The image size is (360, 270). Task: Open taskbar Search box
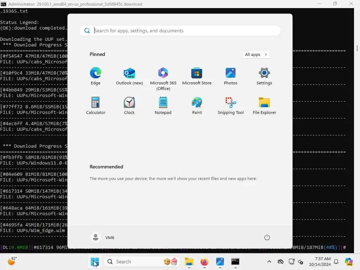click(142, 262)
